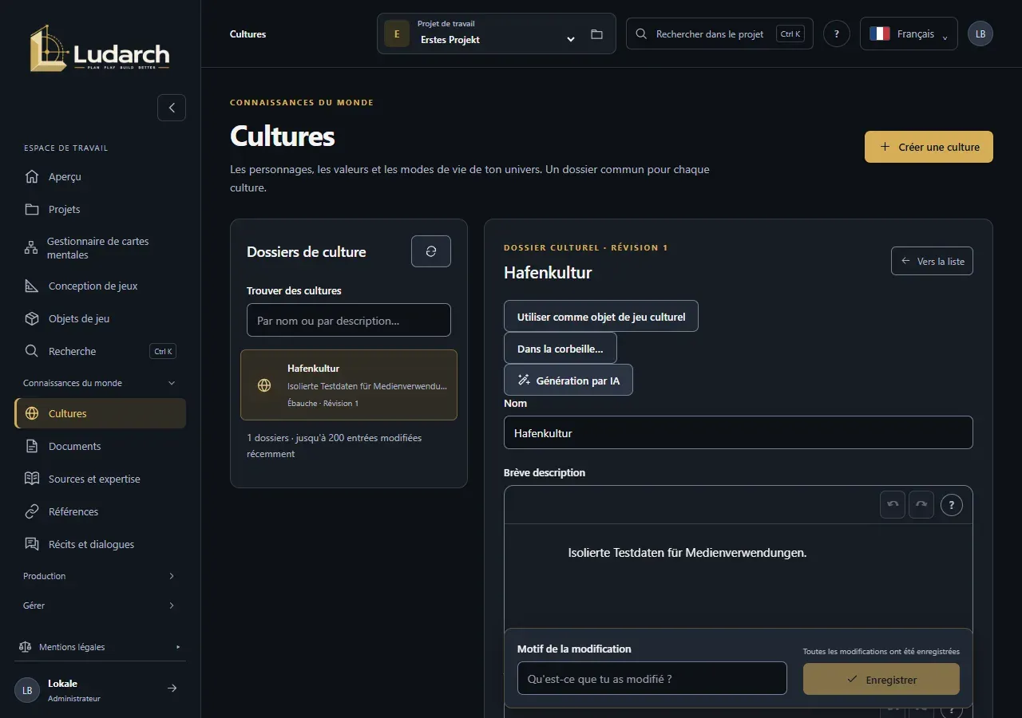Open Projets in the sidebar

pos(100,209)
